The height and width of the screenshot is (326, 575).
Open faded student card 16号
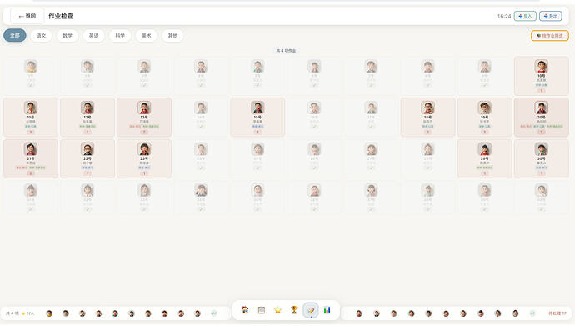pyautogui.click(x=314, y=118)
